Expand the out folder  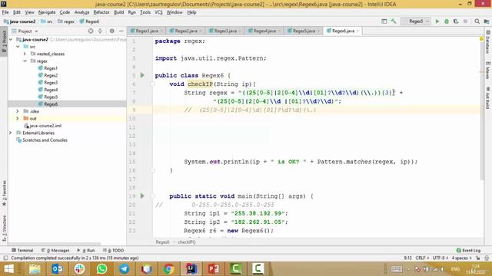click(x=18, y=118)
